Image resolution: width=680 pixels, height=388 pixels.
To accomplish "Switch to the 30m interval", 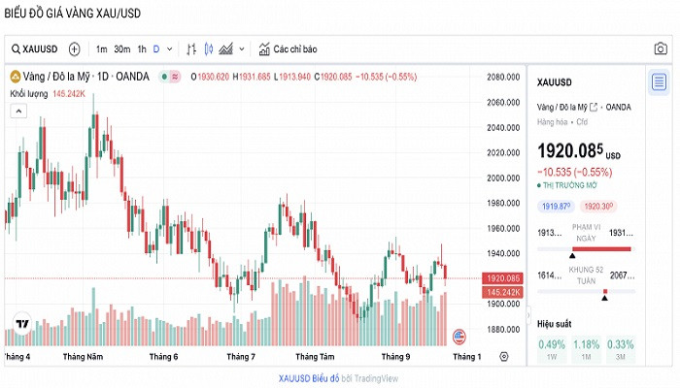I will [x=121, y=48].
